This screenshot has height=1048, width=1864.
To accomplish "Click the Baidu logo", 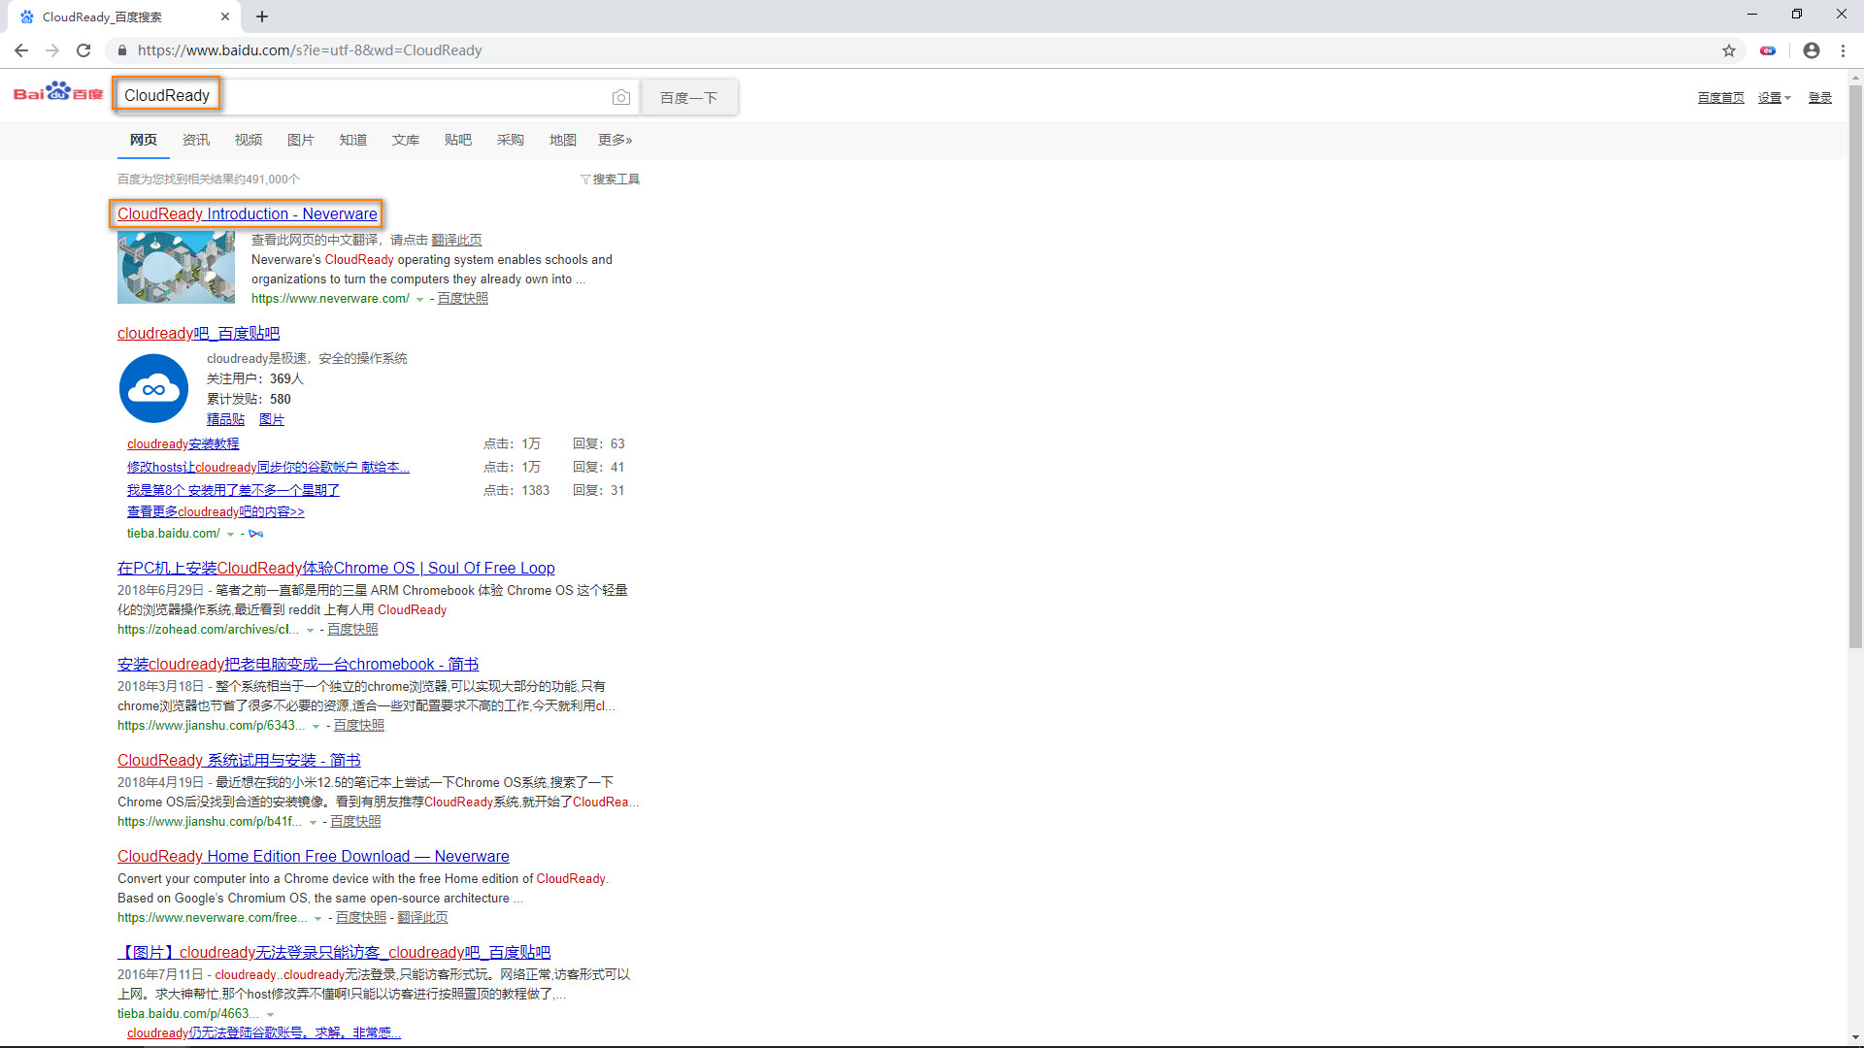I will 56,92.
